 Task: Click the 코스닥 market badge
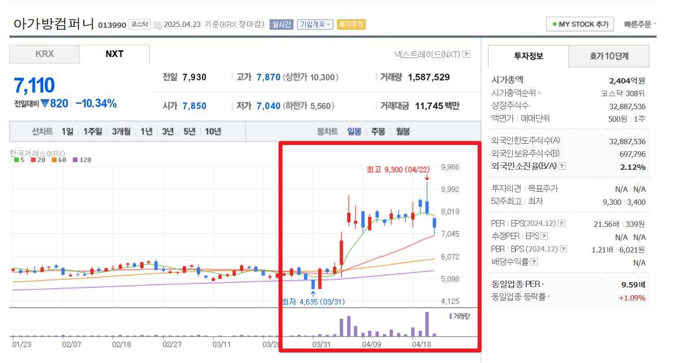coord(140,24)
